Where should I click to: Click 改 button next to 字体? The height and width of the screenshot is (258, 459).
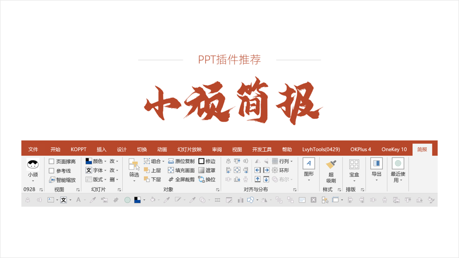pos(114,170)
